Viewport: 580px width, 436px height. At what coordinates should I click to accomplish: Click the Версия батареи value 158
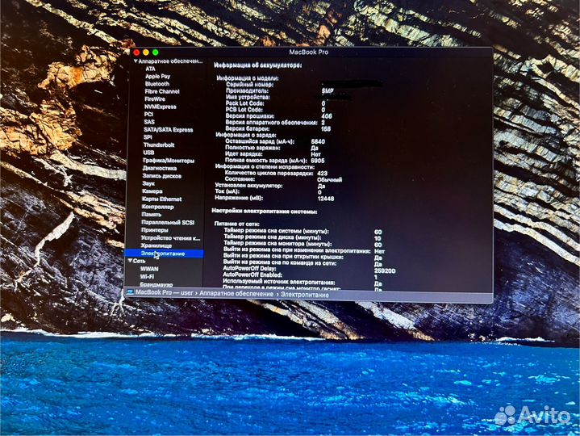tap(326, 129)
